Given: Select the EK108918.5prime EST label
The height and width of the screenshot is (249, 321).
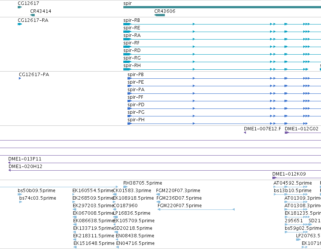Looking at the screenshot, I should [133, 198].
